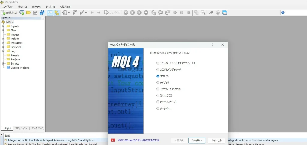Click the first profiling arrow icon

(x=175, y=13)
